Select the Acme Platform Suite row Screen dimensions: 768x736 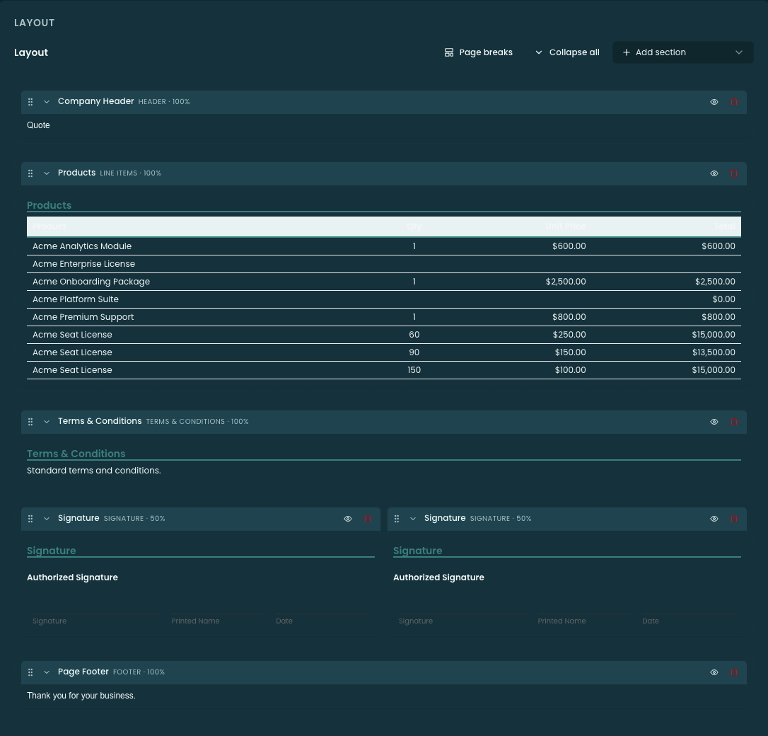(x=383, y=299)
